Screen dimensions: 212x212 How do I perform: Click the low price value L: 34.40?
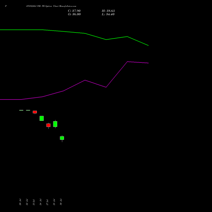point(108,14)
